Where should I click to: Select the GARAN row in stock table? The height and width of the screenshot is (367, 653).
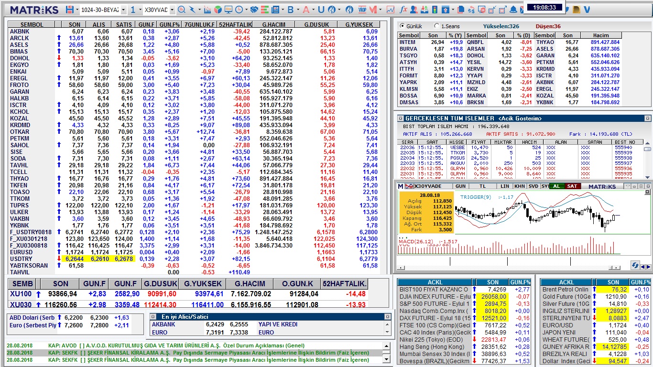point(194,92)
